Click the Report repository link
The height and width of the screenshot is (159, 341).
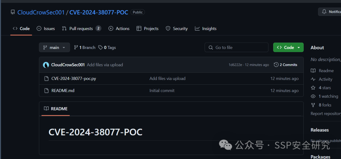[326, 113]
